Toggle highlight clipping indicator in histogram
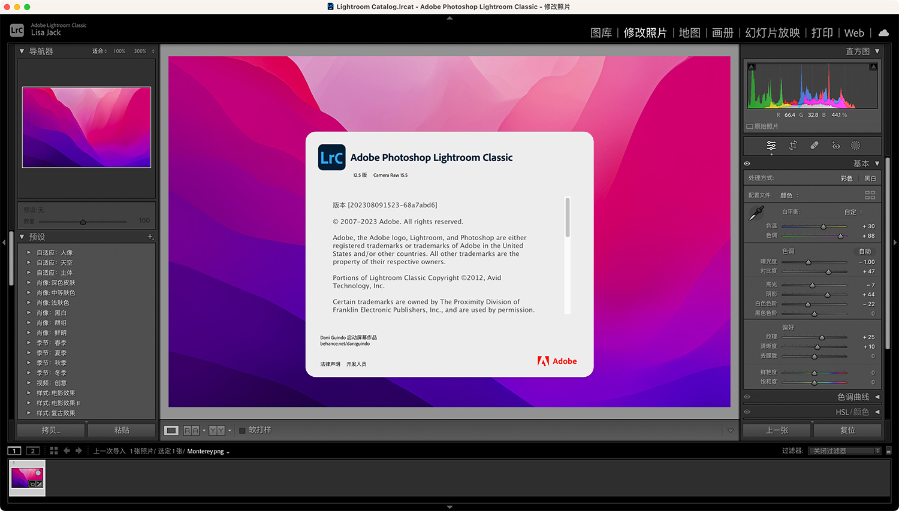The image size is (899, 511). coord(873,66)
